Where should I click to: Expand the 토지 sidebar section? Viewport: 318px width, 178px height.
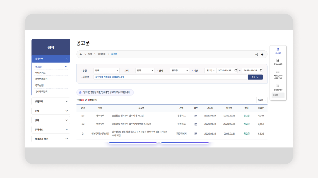pyautogui.click(x=51, y=111)
